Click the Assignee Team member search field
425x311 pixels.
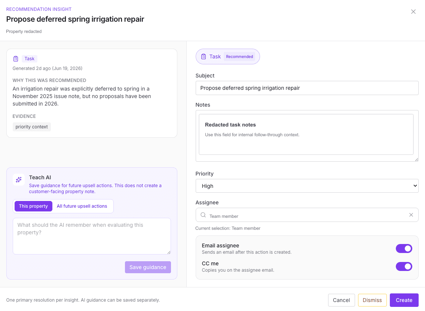(x=307, y=215)
